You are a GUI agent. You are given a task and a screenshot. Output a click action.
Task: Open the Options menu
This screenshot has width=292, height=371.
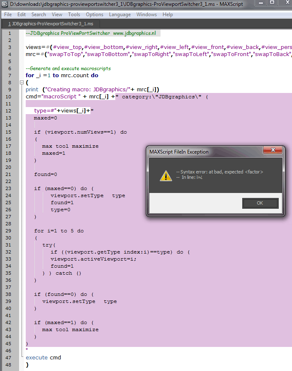pyautogui.click(x=95, y=15)
